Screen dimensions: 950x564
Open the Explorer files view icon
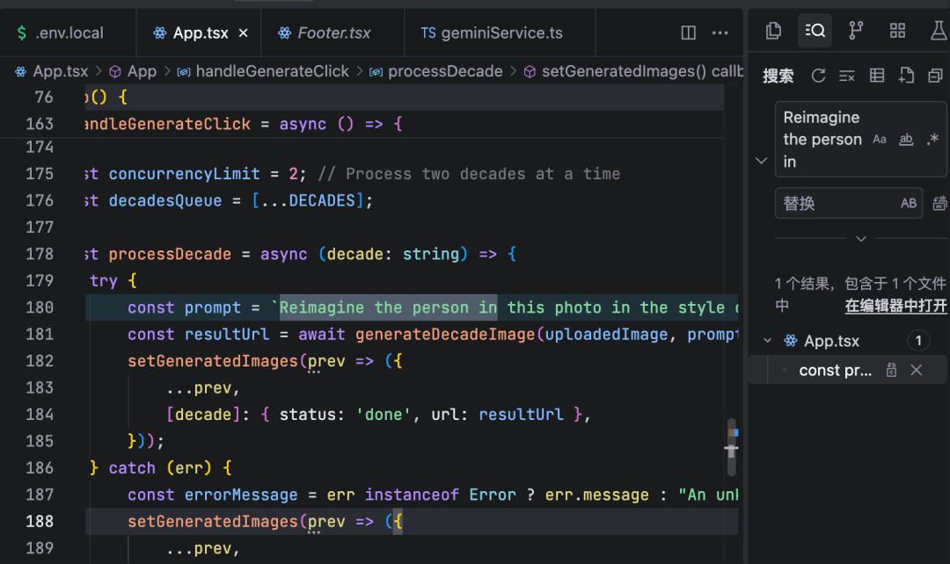click(773, 32)
